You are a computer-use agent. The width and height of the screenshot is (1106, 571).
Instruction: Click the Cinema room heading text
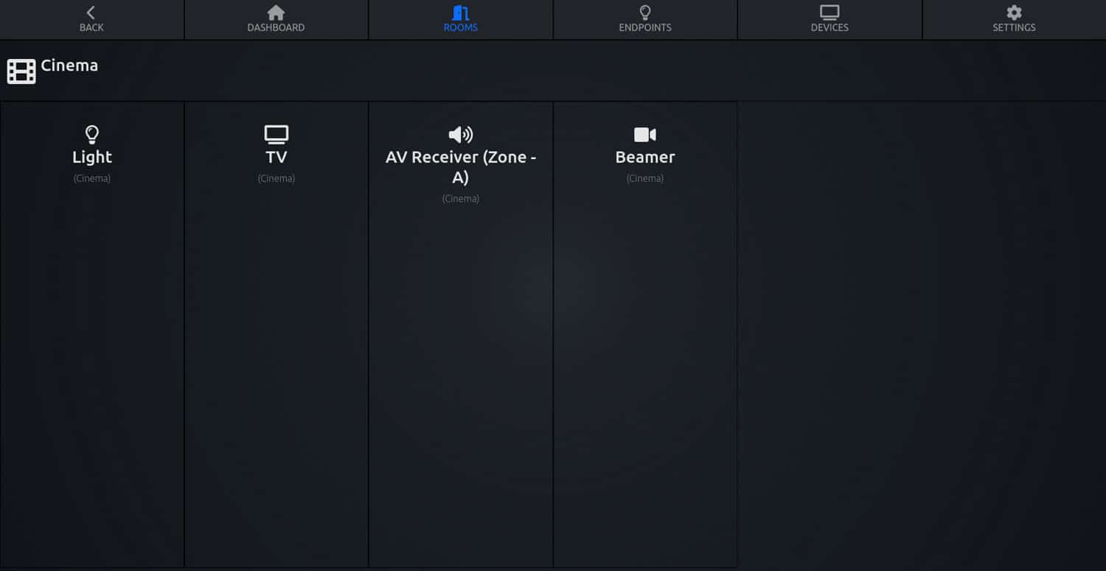69,66
